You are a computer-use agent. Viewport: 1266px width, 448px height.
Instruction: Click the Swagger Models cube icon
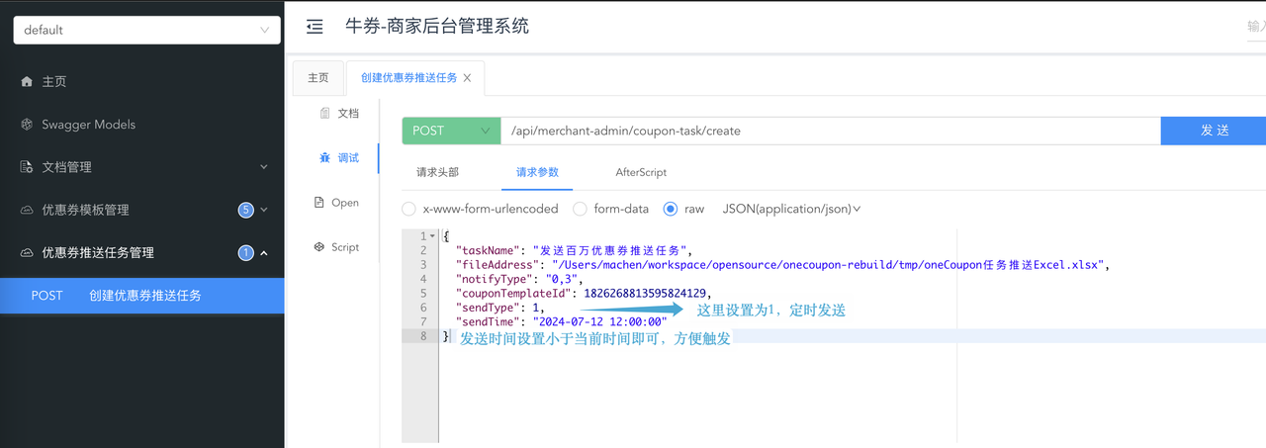[27, 125]
